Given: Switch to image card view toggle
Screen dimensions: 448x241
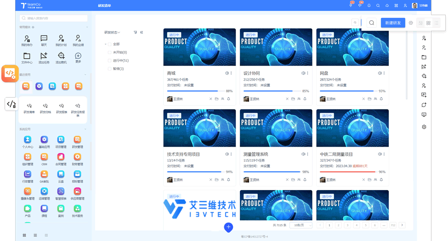Looking at the screenshot, I should pyautogui.click(x=420, y=23).
